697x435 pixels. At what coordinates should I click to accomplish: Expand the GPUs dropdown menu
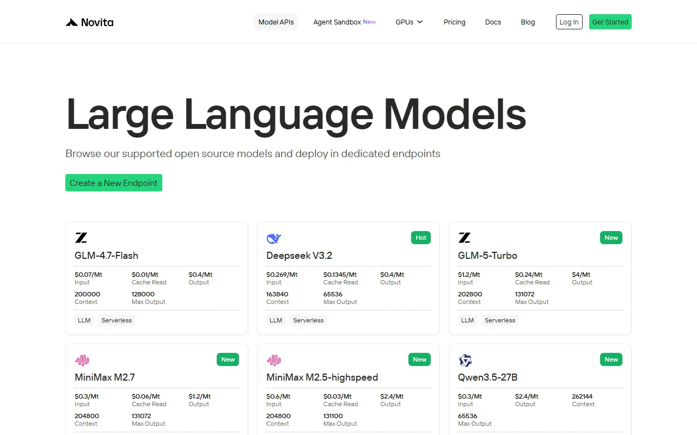[x=409, y=22]
